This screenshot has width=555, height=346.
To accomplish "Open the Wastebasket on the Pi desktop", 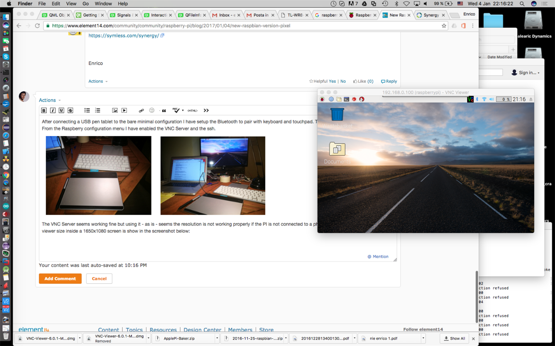I will 337,115.
